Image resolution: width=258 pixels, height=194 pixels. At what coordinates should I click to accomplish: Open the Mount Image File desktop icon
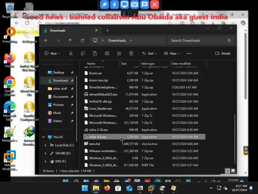[29, 86]
